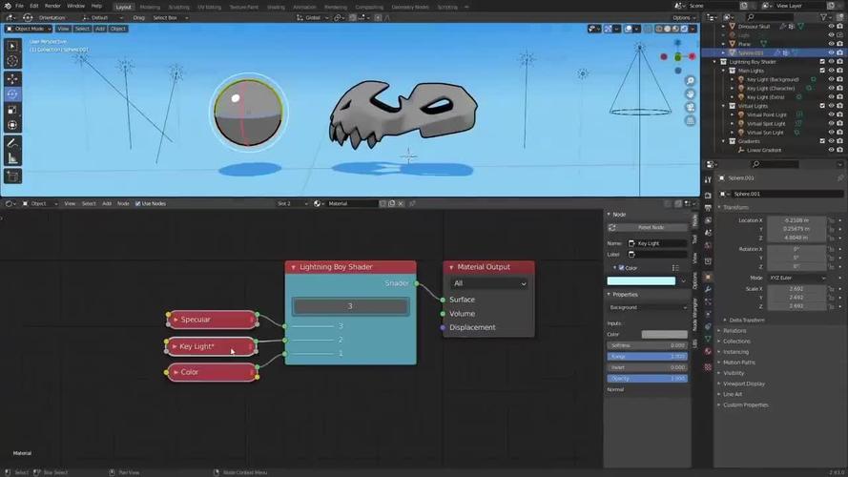
Task: Toggle the Use Nodes checkbox
Action: pos(138,204)
